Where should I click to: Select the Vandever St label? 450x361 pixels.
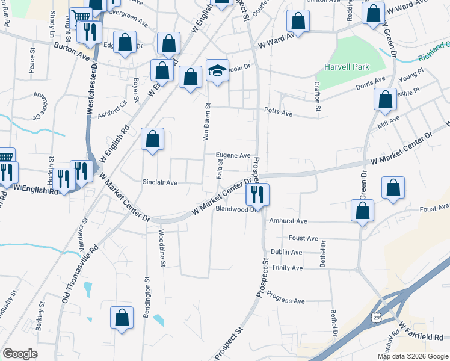83,235
